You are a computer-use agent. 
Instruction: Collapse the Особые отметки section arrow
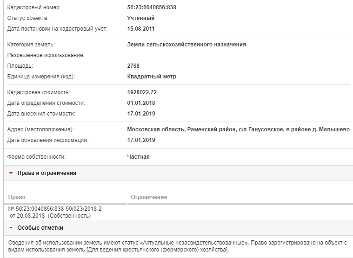pos(11,228)
